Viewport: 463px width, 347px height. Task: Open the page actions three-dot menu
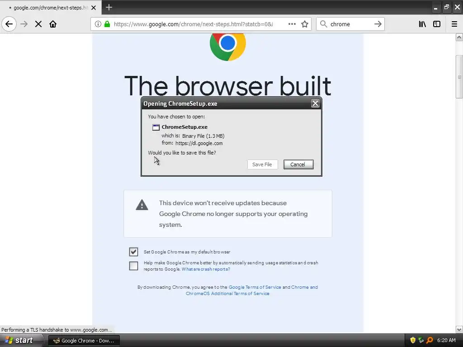tap(292, 24)
